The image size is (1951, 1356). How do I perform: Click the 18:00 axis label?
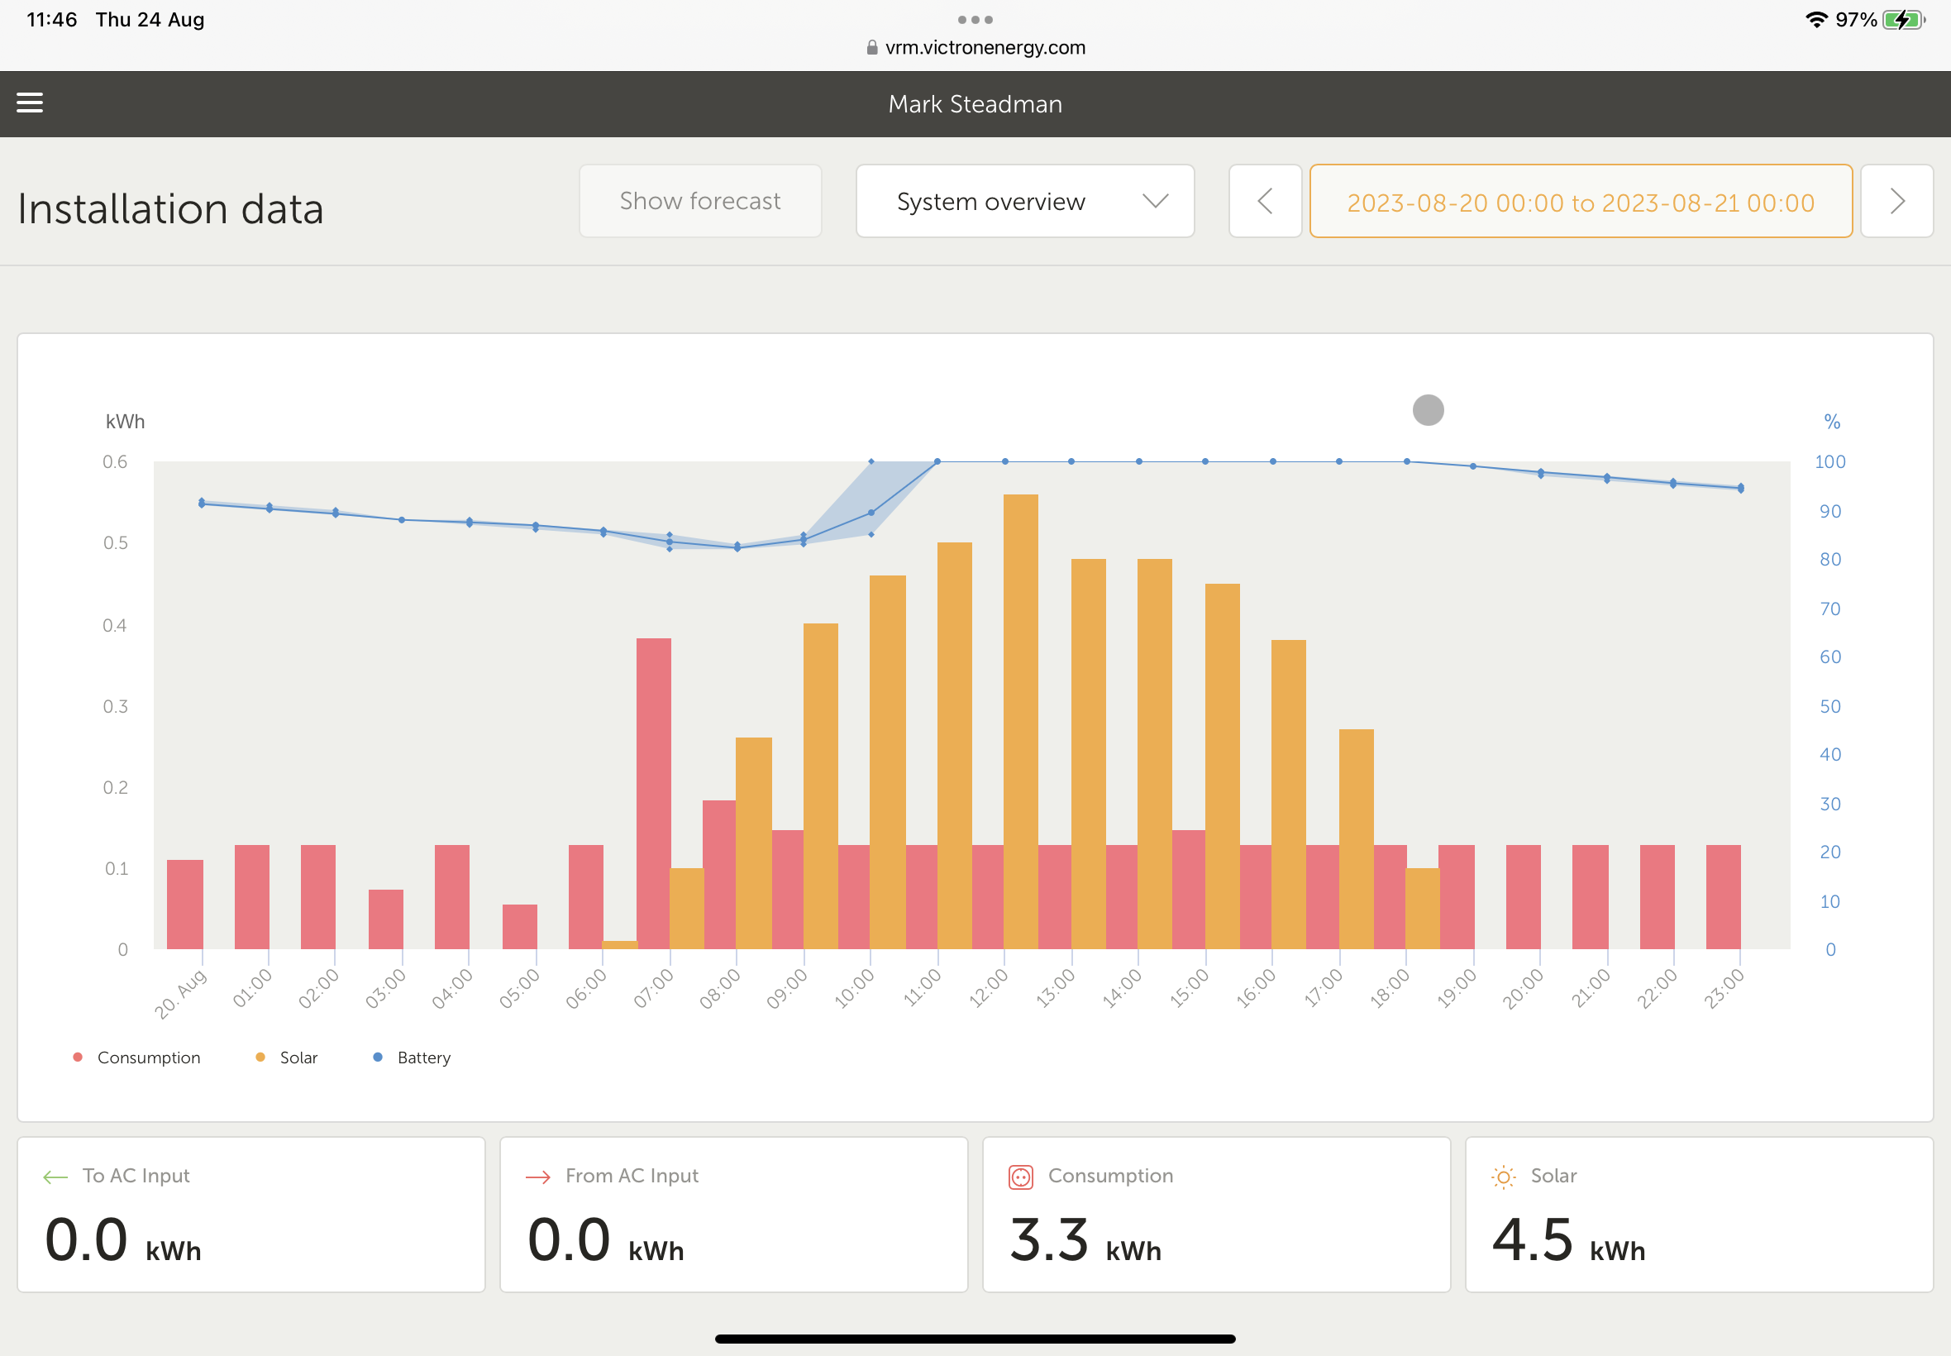(x=1390, y=988)
